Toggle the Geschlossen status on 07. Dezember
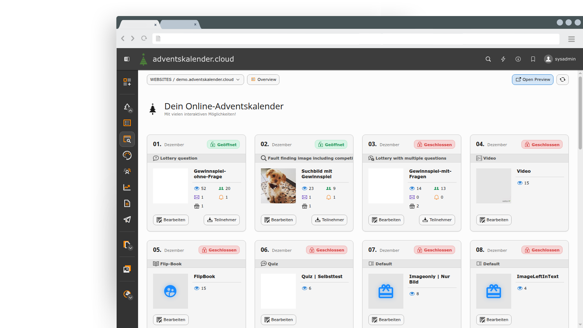 pos(434,250)
